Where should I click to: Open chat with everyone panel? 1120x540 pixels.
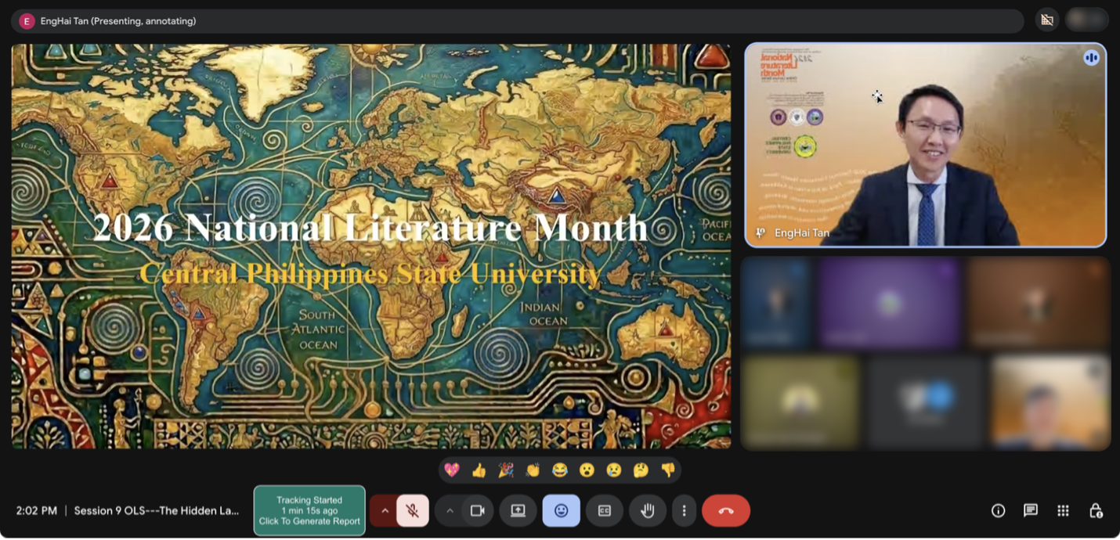[x=1031, y=511]
